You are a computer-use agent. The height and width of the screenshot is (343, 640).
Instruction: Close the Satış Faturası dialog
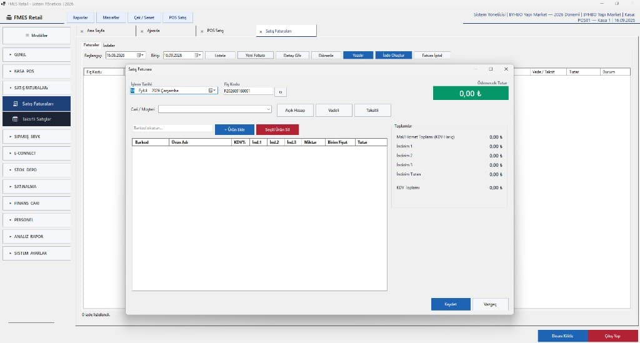tap(506, 69)
